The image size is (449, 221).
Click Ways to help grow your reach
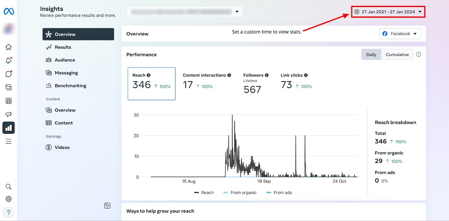coord(160,211)
